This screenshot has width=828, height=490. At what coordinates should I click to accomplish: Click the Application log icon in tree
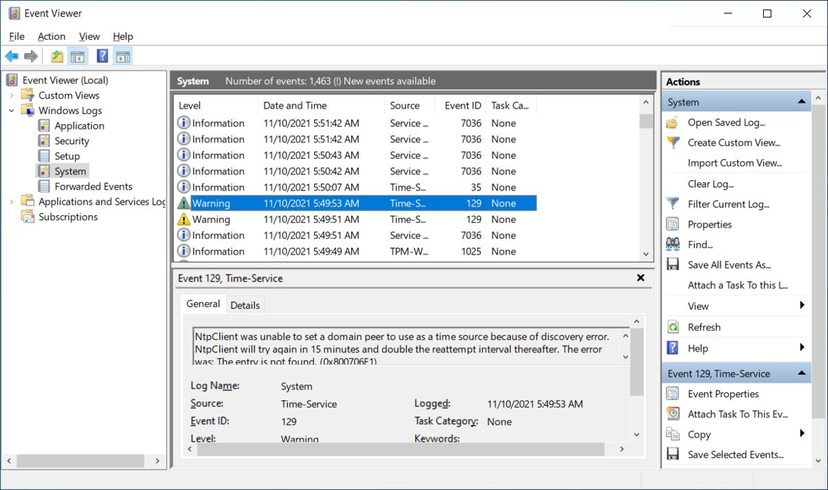coord(44,126)
